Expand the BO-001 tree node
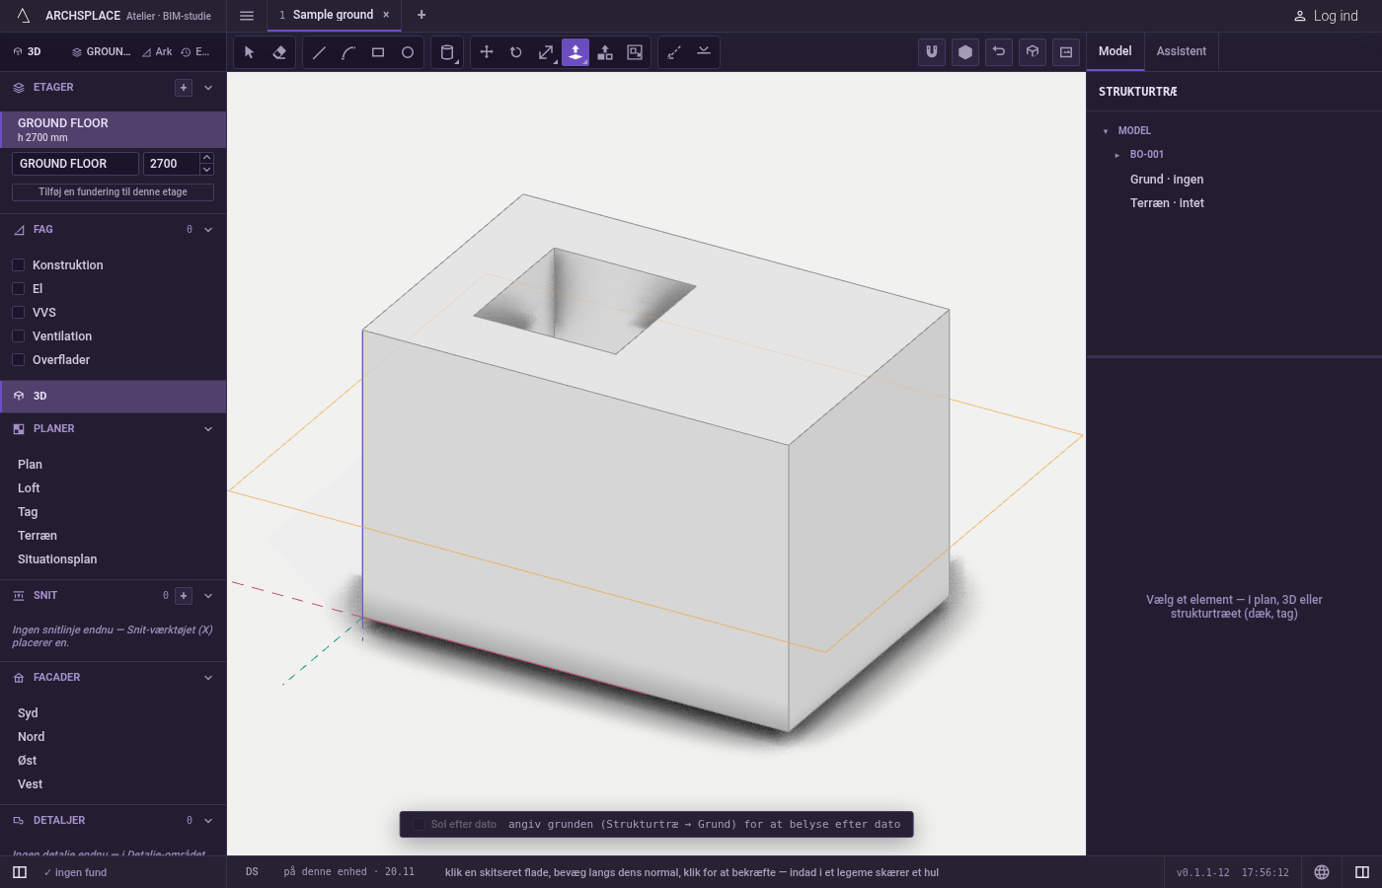Viewport: 1382px width, 888px height. [1117, 155]
